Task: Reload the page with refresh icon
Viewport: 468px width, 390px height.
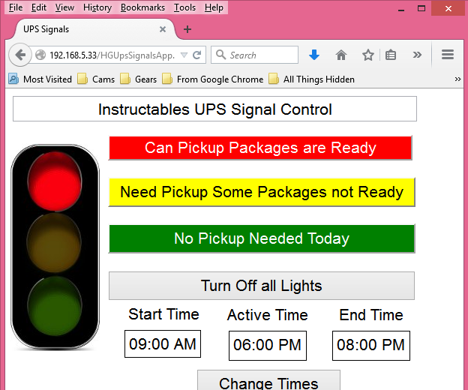Action: pyautogui.click(x=197, y=55)
